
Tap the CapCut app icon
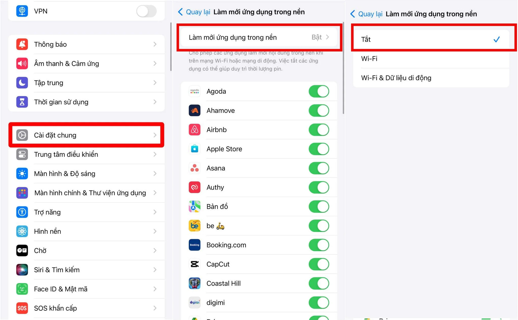195,264
